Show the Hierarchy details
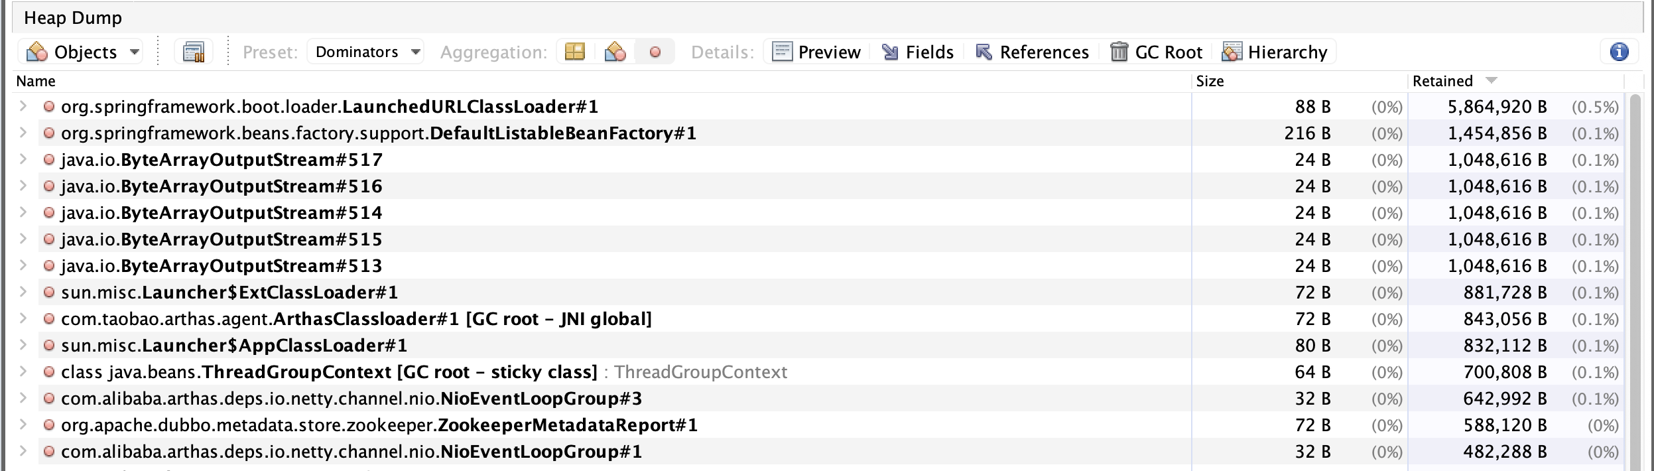 tap(1275, 52)
